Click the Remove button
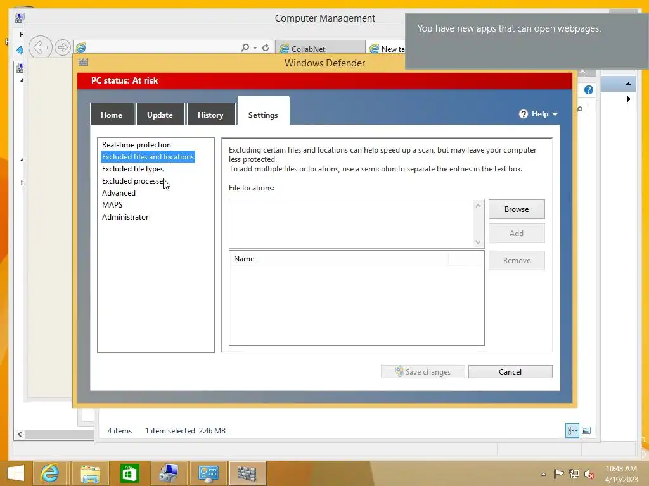The height and width of the screenshot is (486, 649). pos(517,260)
